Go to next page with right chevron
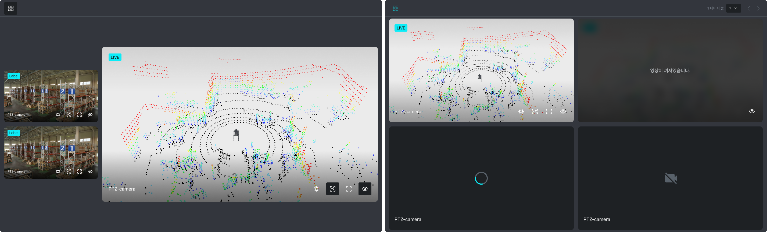The image size is (767, 232). 758,8
